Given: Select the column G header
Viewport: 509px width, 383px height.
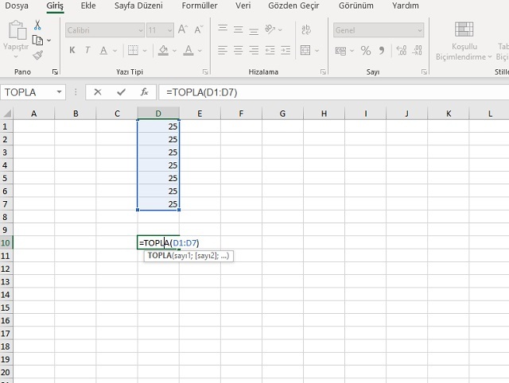Looking at the screenshot, I should tap(282, 114).
